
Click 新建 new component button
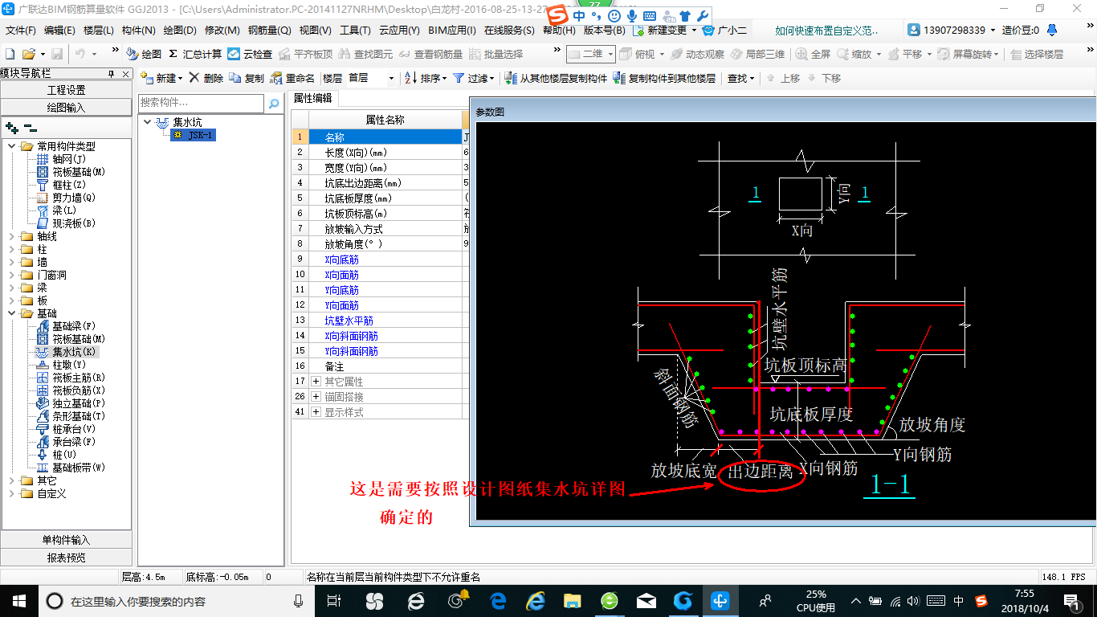pos(161,78)
